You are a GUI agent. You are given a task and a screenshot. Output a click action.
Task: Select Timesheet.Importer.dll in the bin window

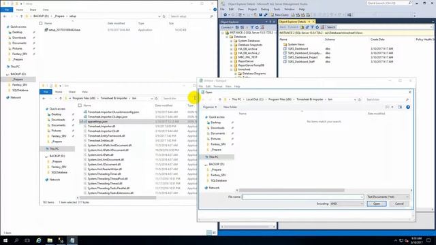click(102, 127)
